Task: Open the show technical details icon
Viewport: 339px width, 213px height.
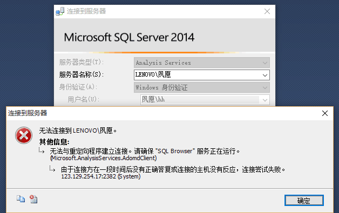Action: [x=33, y=199]
